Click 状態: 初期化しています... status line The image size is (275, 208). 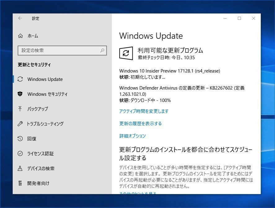coord(142,77)
